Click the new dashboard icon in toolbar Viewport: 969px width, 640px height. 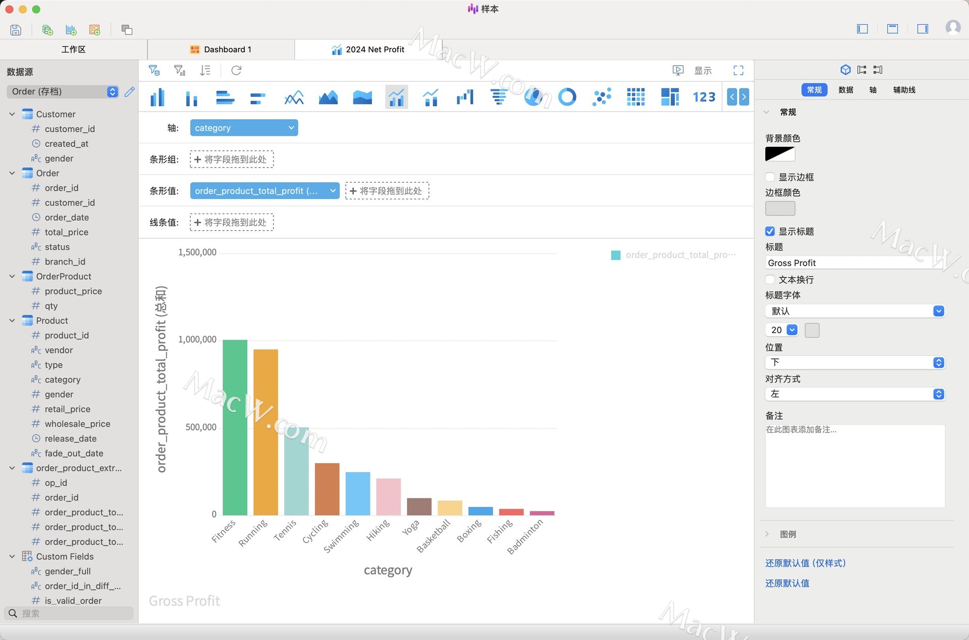pyautogui.click(x=94, y=30)
